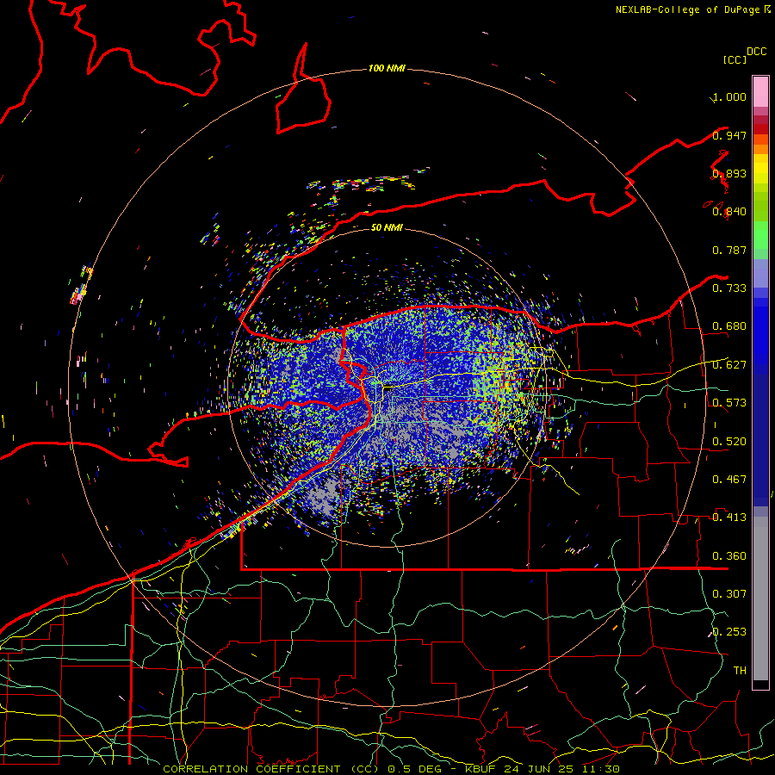Click the pink 1.000 swatch atop the color bar
This screenshot has width=775, height=775.
(x=760, y=92)
